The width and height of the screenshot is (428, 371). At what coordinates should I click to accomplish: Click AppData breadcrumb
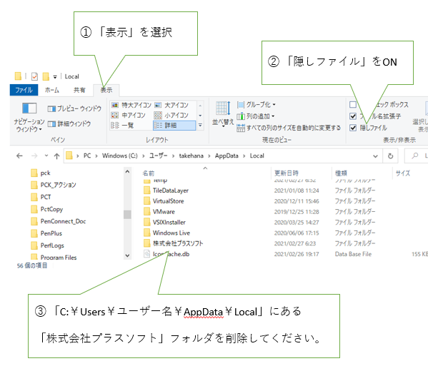pos(227,156)
